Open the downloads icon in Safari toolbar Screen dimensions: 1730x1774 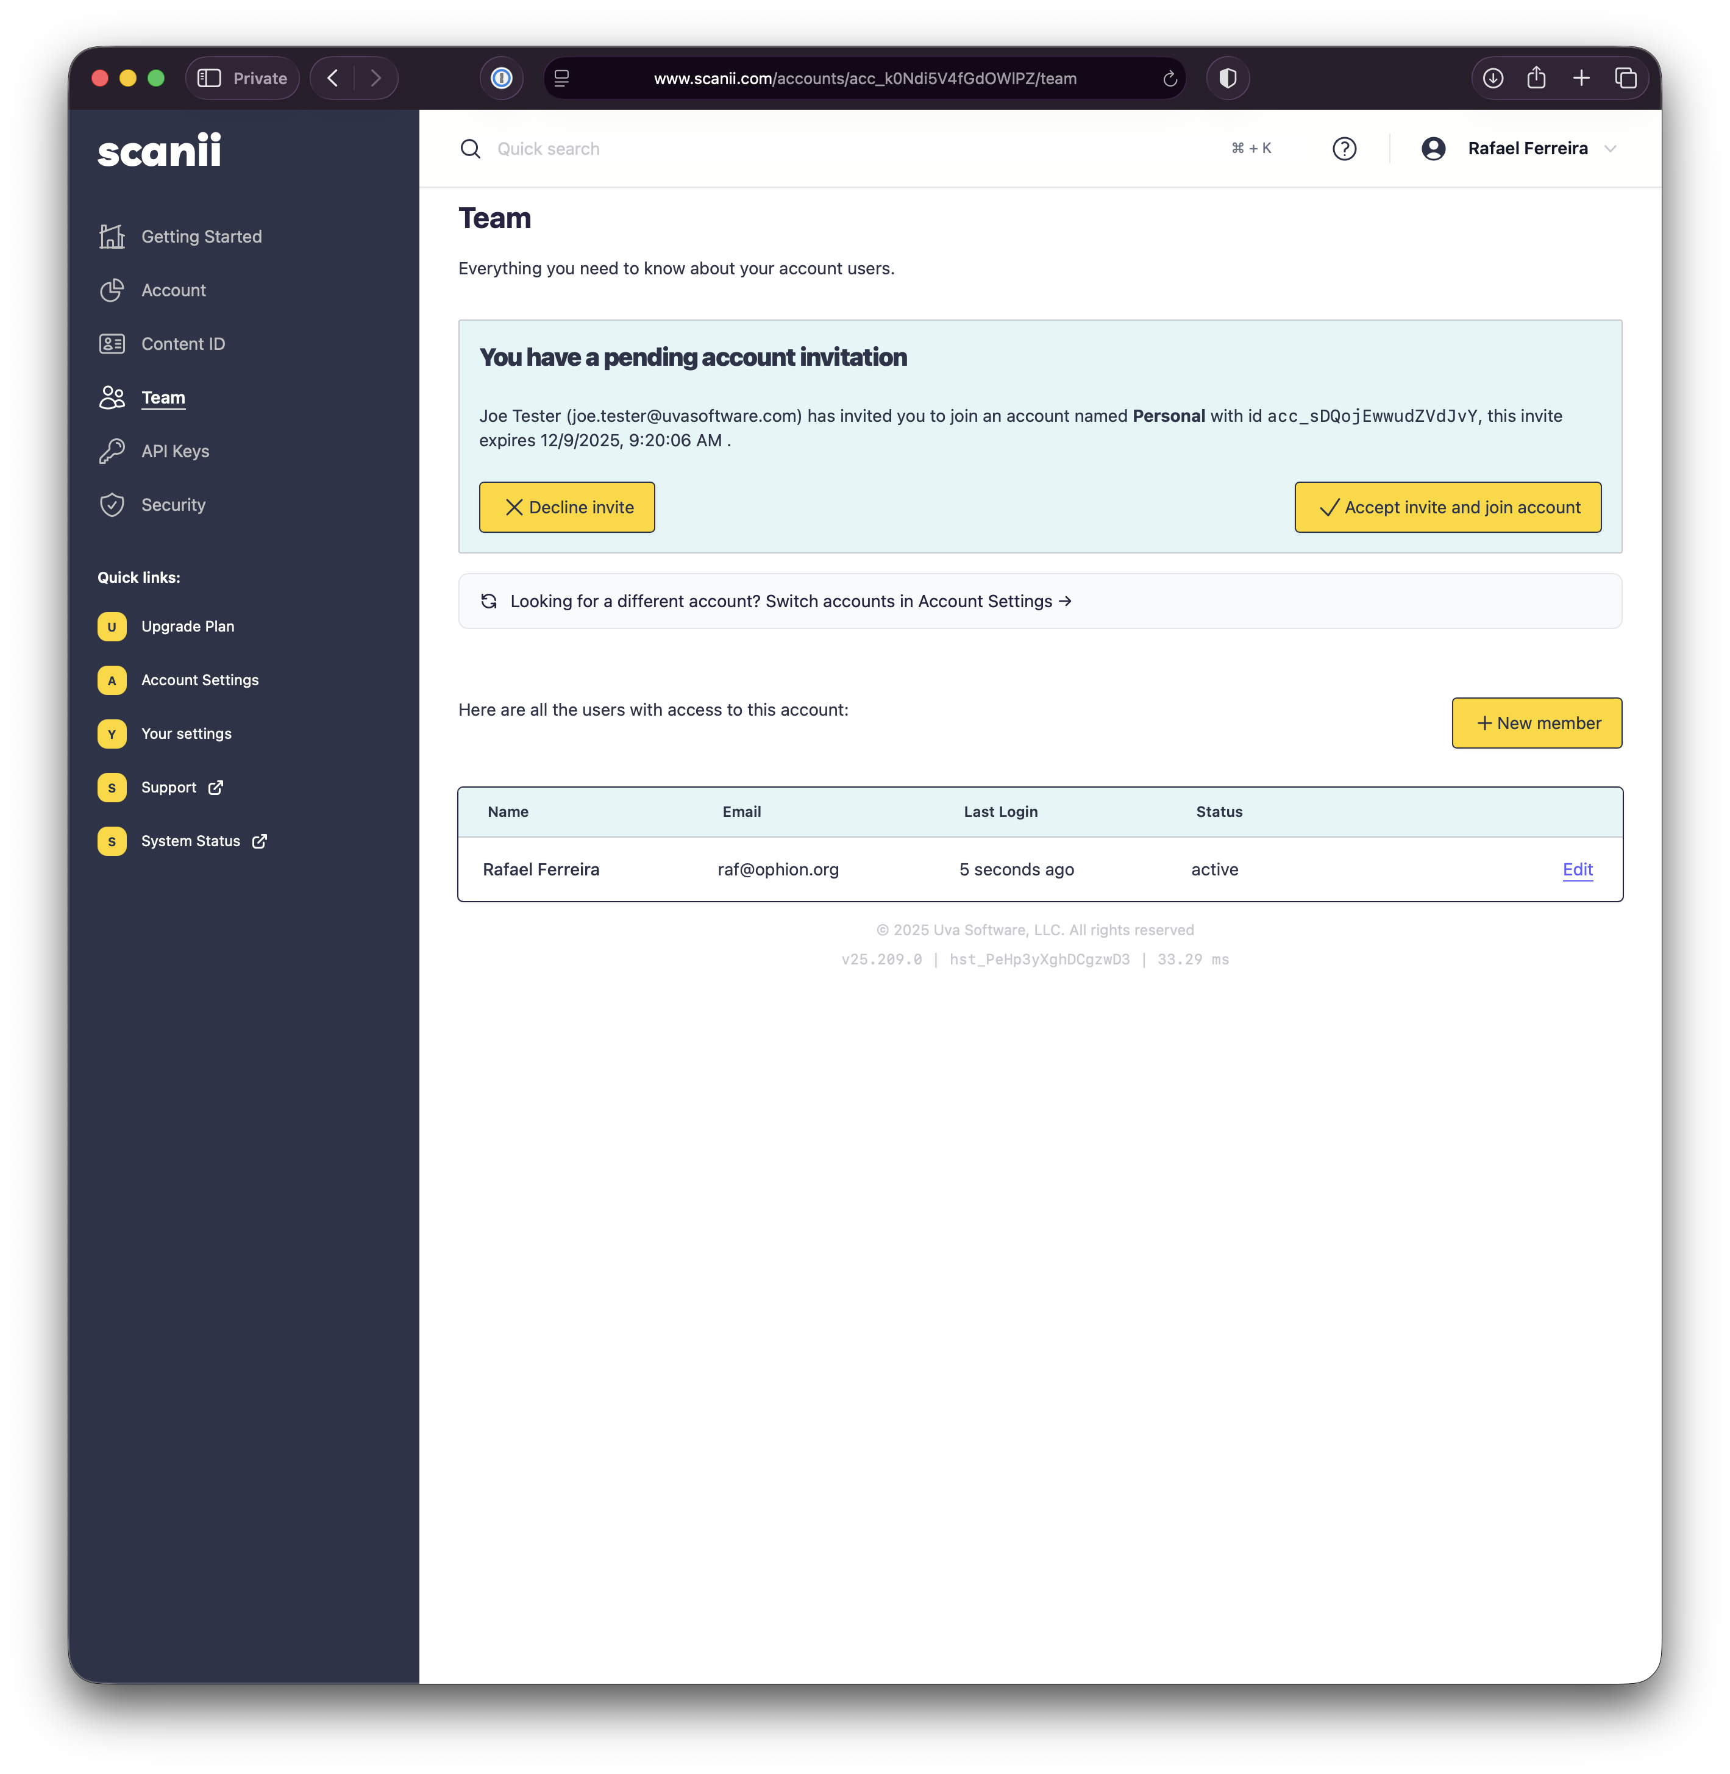tap(1493, 78)
